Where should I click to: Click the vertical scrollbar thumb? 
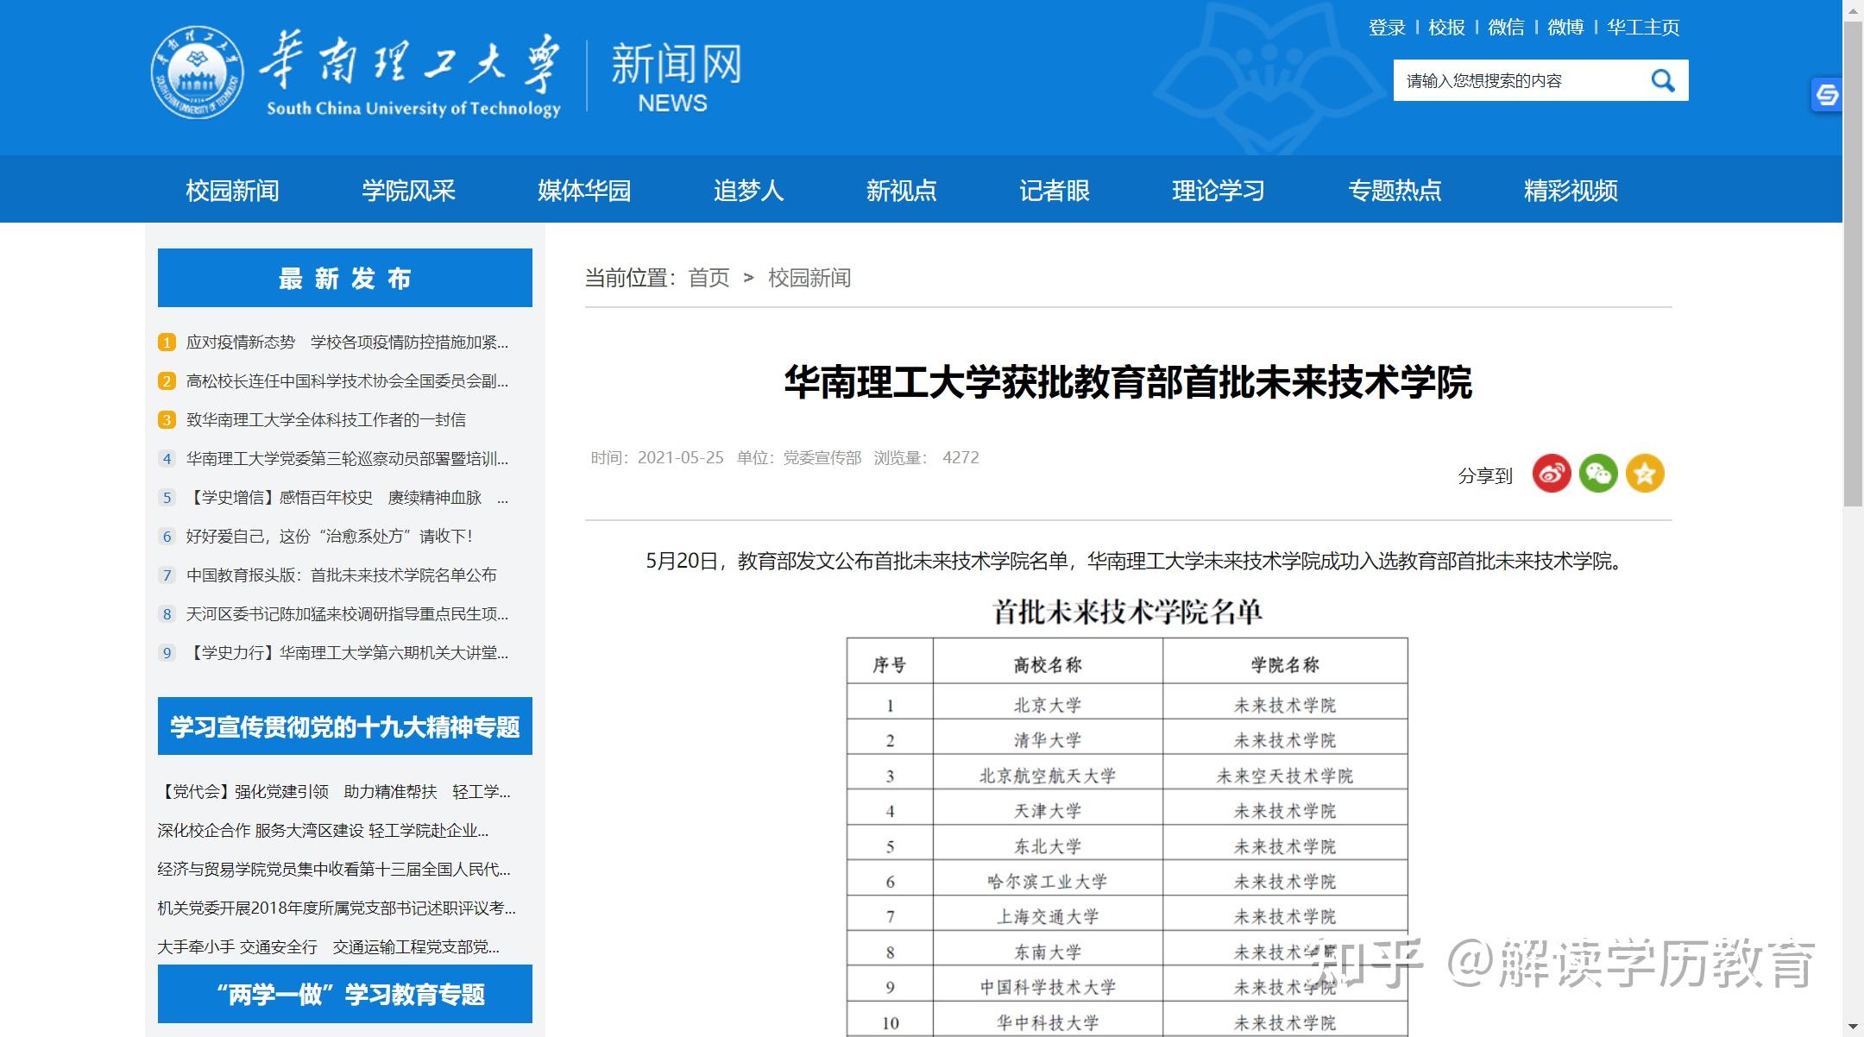(1853, 263)
